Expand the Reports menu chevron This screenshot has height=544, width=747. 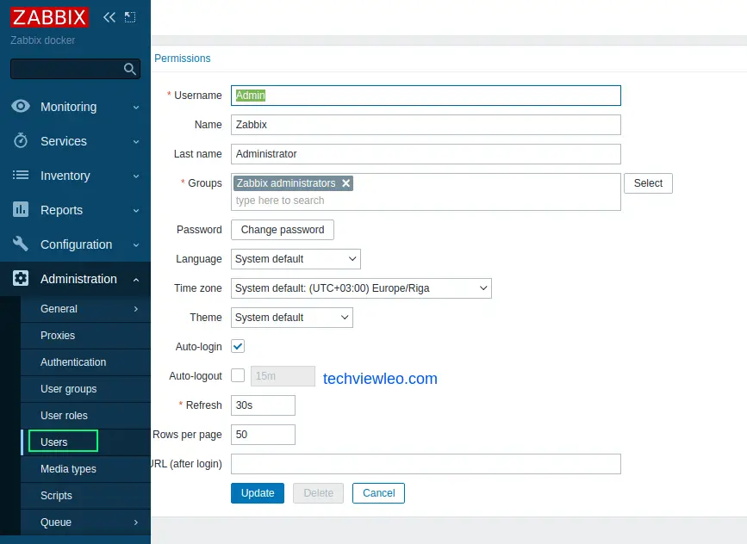136,210
